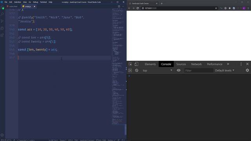Click the split editor icon in VS Code
The image size is (251, 141).
(x=119, y=6)
